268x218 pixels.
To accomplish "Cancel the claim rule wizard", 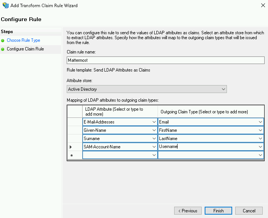I will 249,211.
